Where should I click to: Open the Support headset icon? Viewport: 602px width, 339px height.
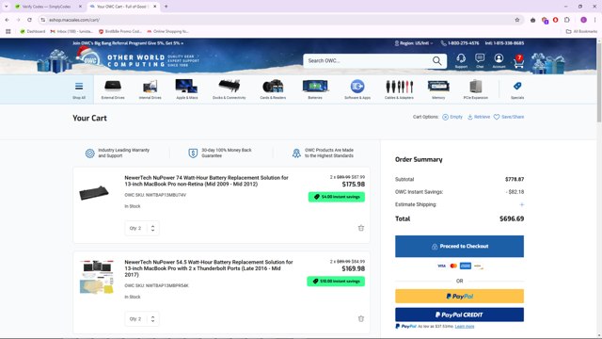tap(461, 60)
